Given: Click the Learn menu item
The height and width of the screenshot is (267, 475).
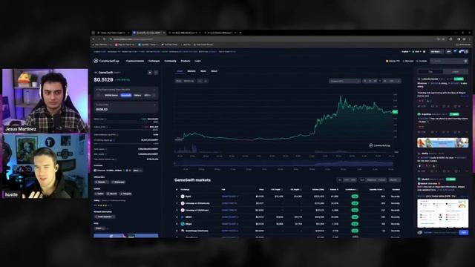Looking at the screenshot, I should [197, 61].
